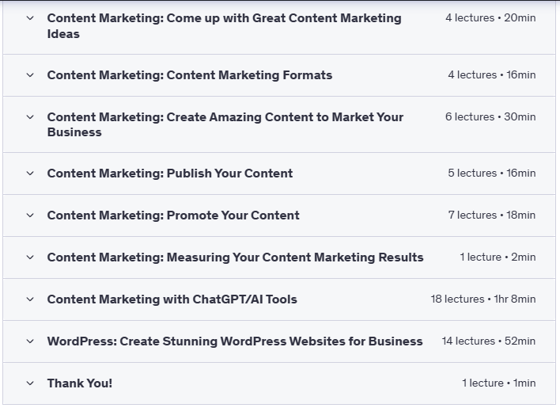Open 'Create Amazing Content to Market Your Business' title
560x408 pixels.
point(225,124)
